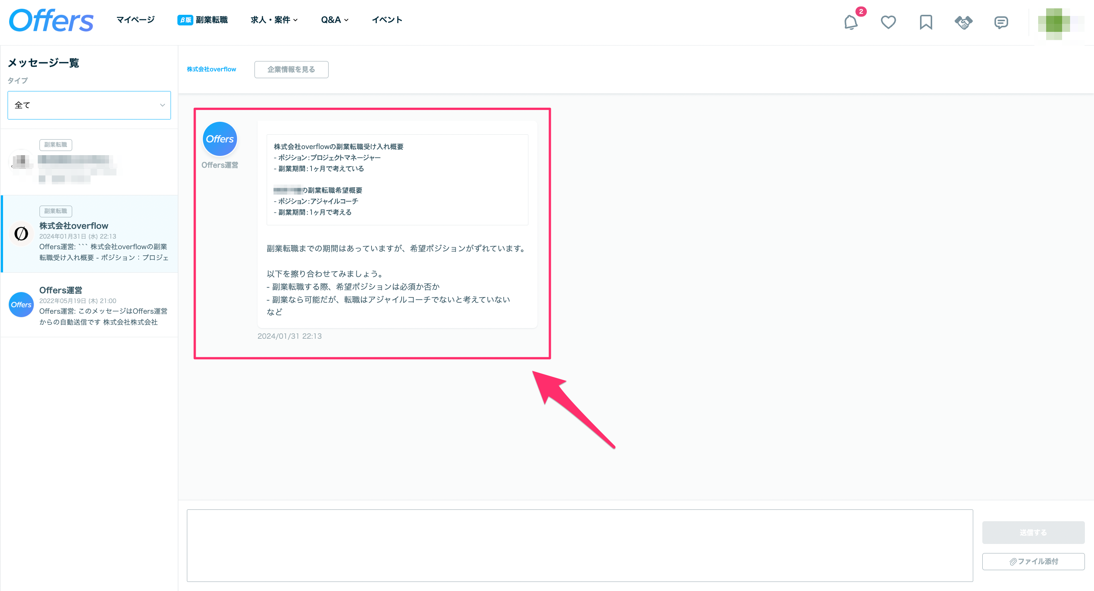This screenshot has height=591, width=1094.
Task: Open favorites via heart icon
Action: point(888,22)
